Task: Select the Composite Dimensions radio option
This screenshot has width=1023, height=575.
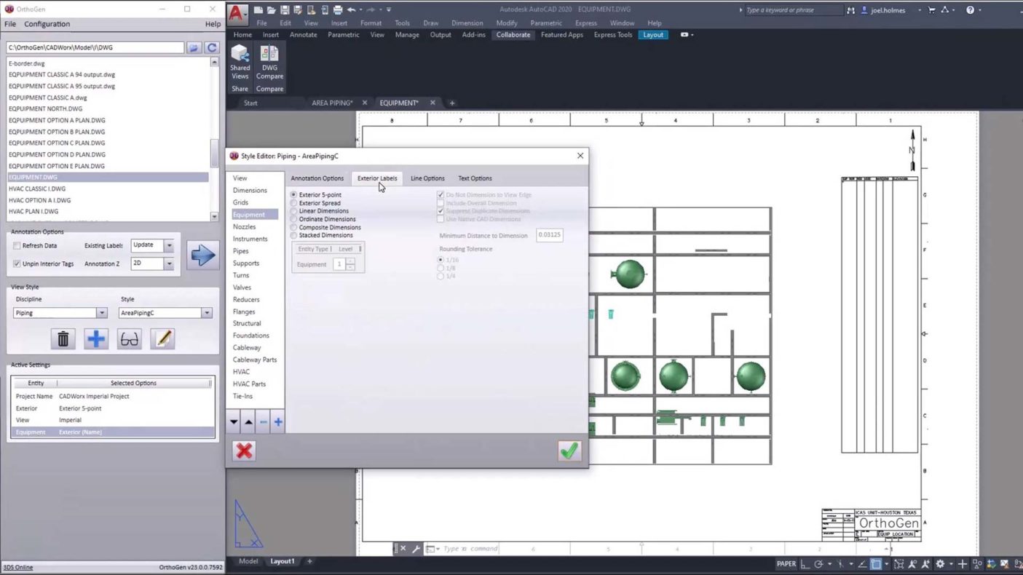Action: tap(294, 227)
